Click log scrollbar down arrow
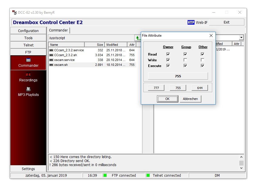The image size is (253, 187). (242, 168)
